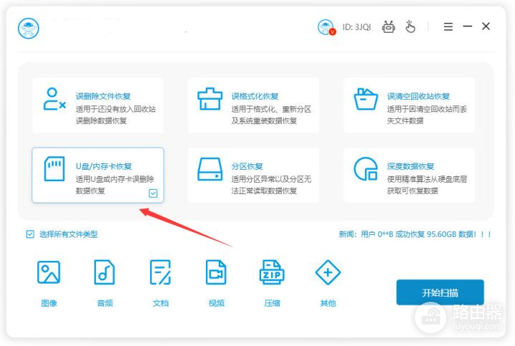
Task: Click the 选择所有文件类型 label
Action: pyautogui.click(x=69, y=234)
